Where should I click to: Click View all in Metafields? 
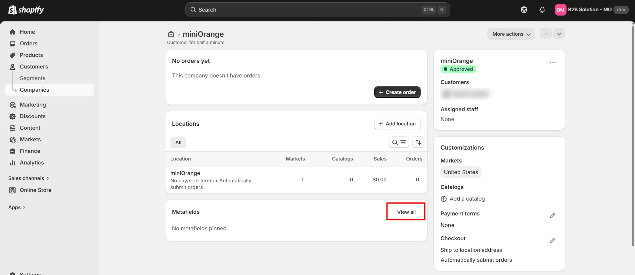[x=406, y=212]
